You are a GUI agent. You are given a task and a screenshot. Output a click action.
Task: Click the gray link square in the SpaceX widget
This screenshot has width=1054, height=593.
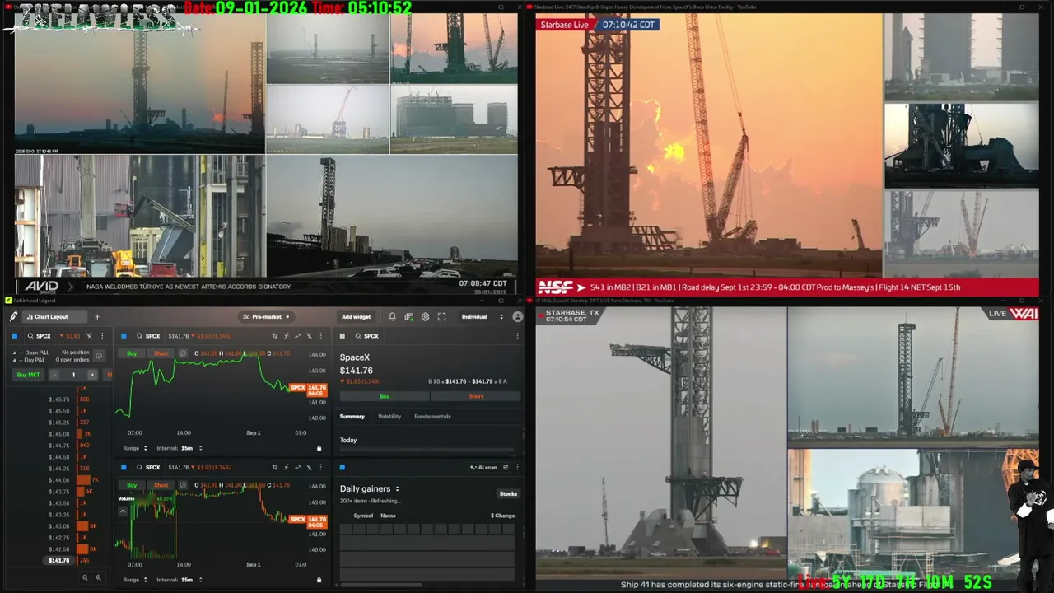(343, 336)
